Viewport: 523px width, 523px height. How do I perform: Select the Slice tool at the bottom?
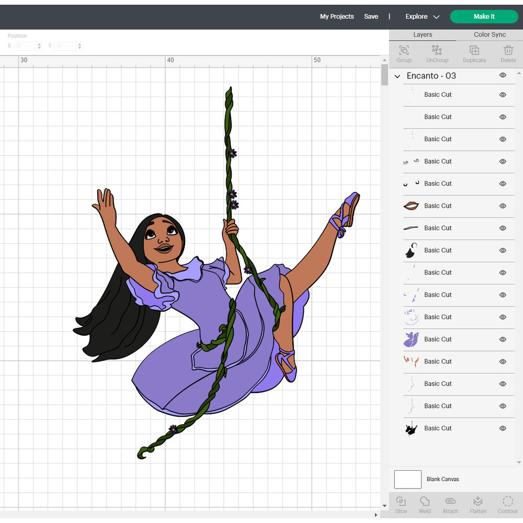(401, 503)
